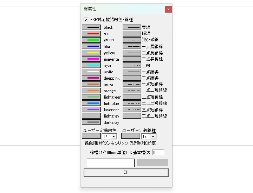Pick the 一点二短鎖線 line type button

[132, 91]
